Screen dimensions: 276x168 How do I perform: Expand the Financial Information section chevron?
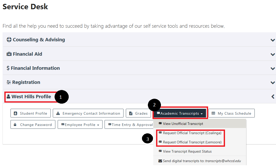pyautogui.click(x=273, y=68)
